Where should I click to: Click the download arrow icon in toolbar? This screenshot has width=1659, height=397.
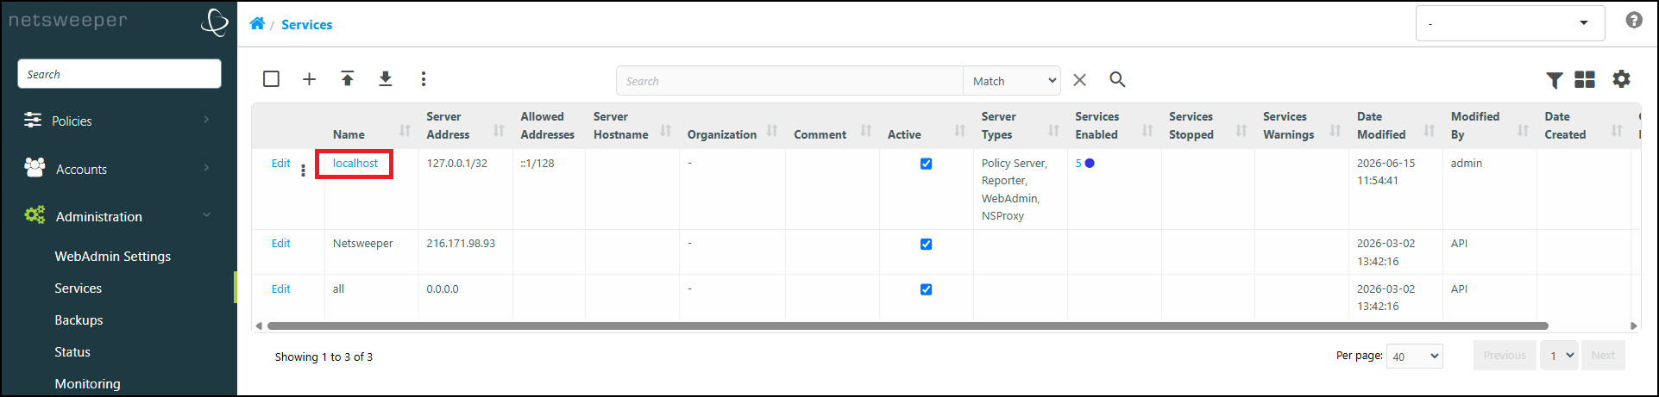[x=386, y=79]
